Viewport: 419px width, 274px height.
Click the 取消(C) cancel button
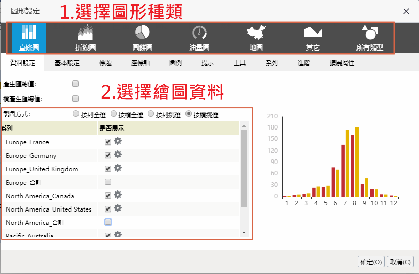pos(400,262)
